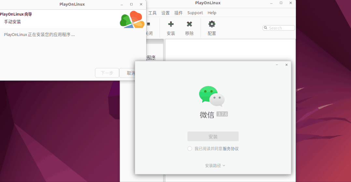Click the 安装 plus icon in PlayOnLinux toolbar
This screenshot has width=351, height=182.
171,24
